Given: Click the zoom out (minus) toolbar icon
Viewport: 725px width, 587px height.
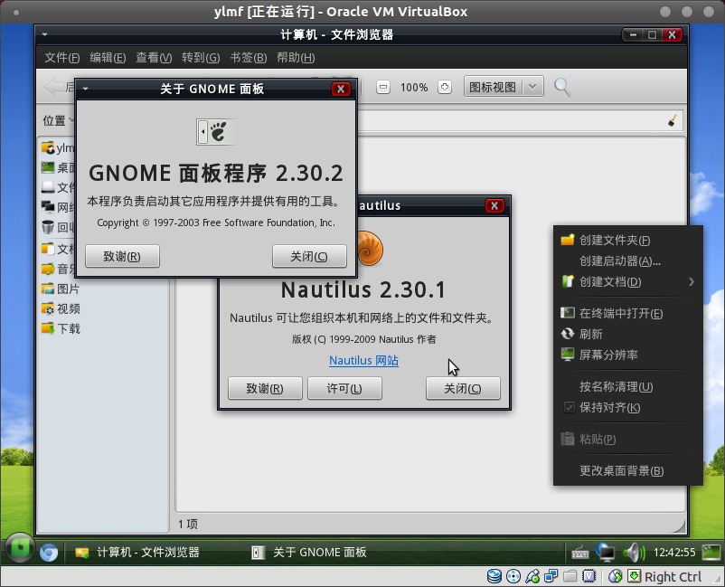Looking at the screenshot, I should (383, 87).
